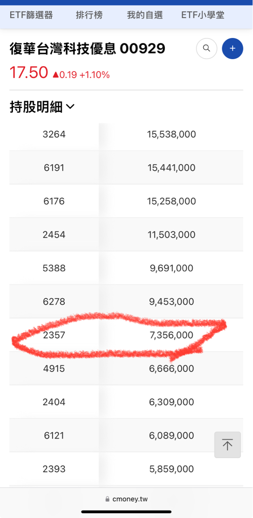Tap the circled 2357 stock code
This screenshot has height=518, width=253.
pyautogui.click(x=54, y=335)
